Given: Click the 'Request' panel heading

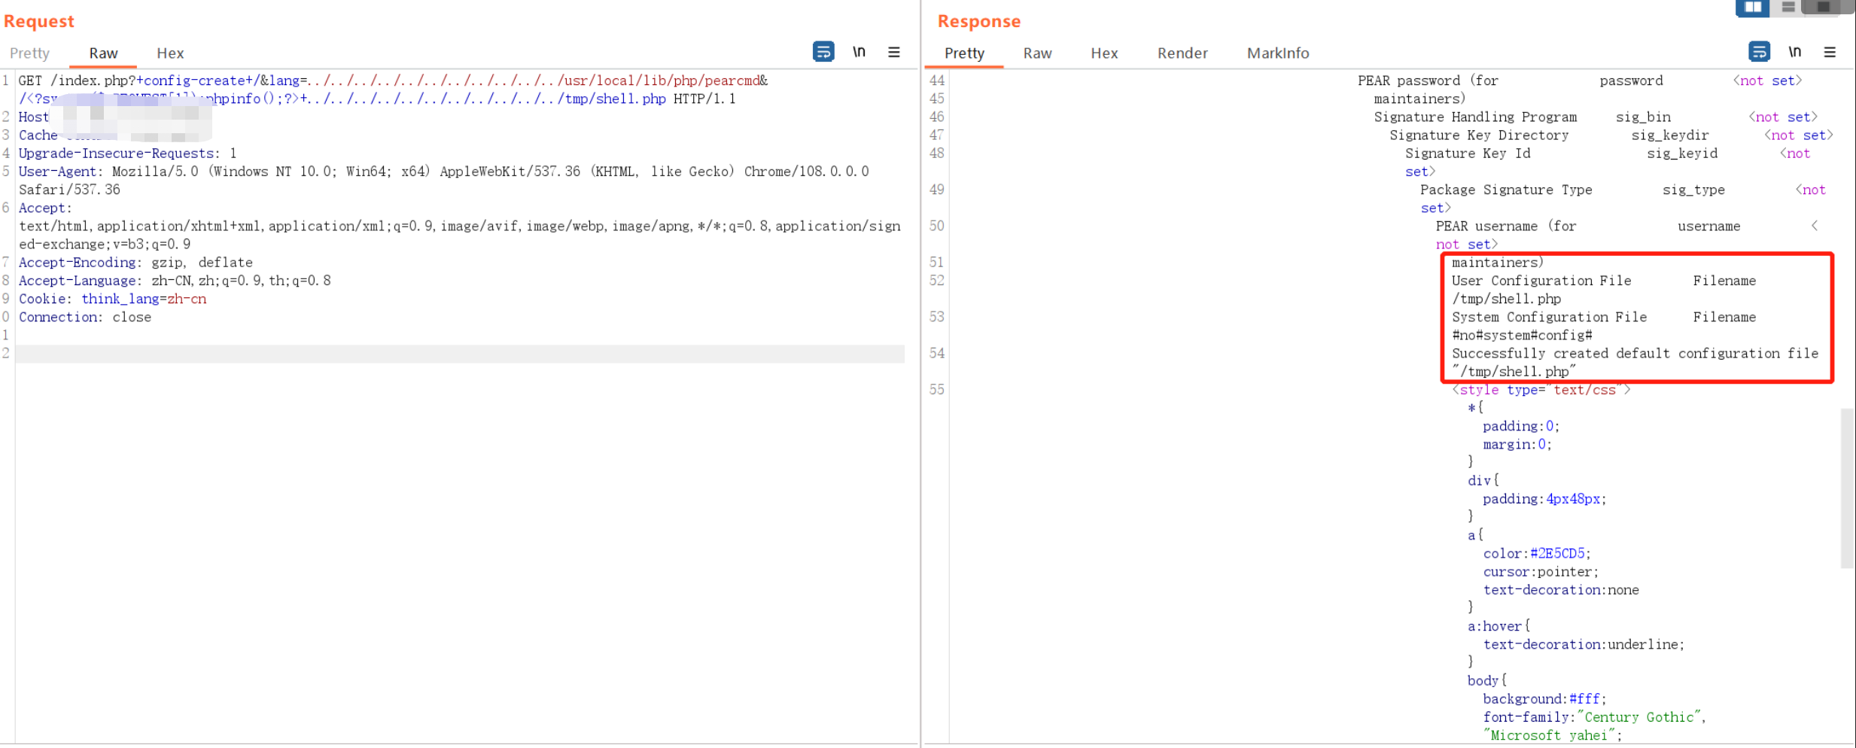Looking at the screenshot, I should [x=39, y=21].
